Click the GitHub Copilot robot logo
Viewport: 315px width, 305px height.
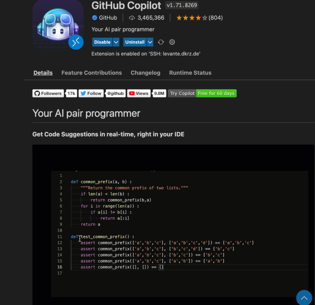point(58,25)
